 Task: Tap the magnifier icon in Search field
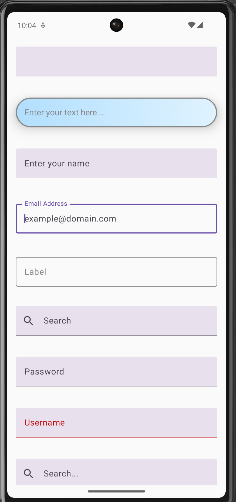(29, 321)
